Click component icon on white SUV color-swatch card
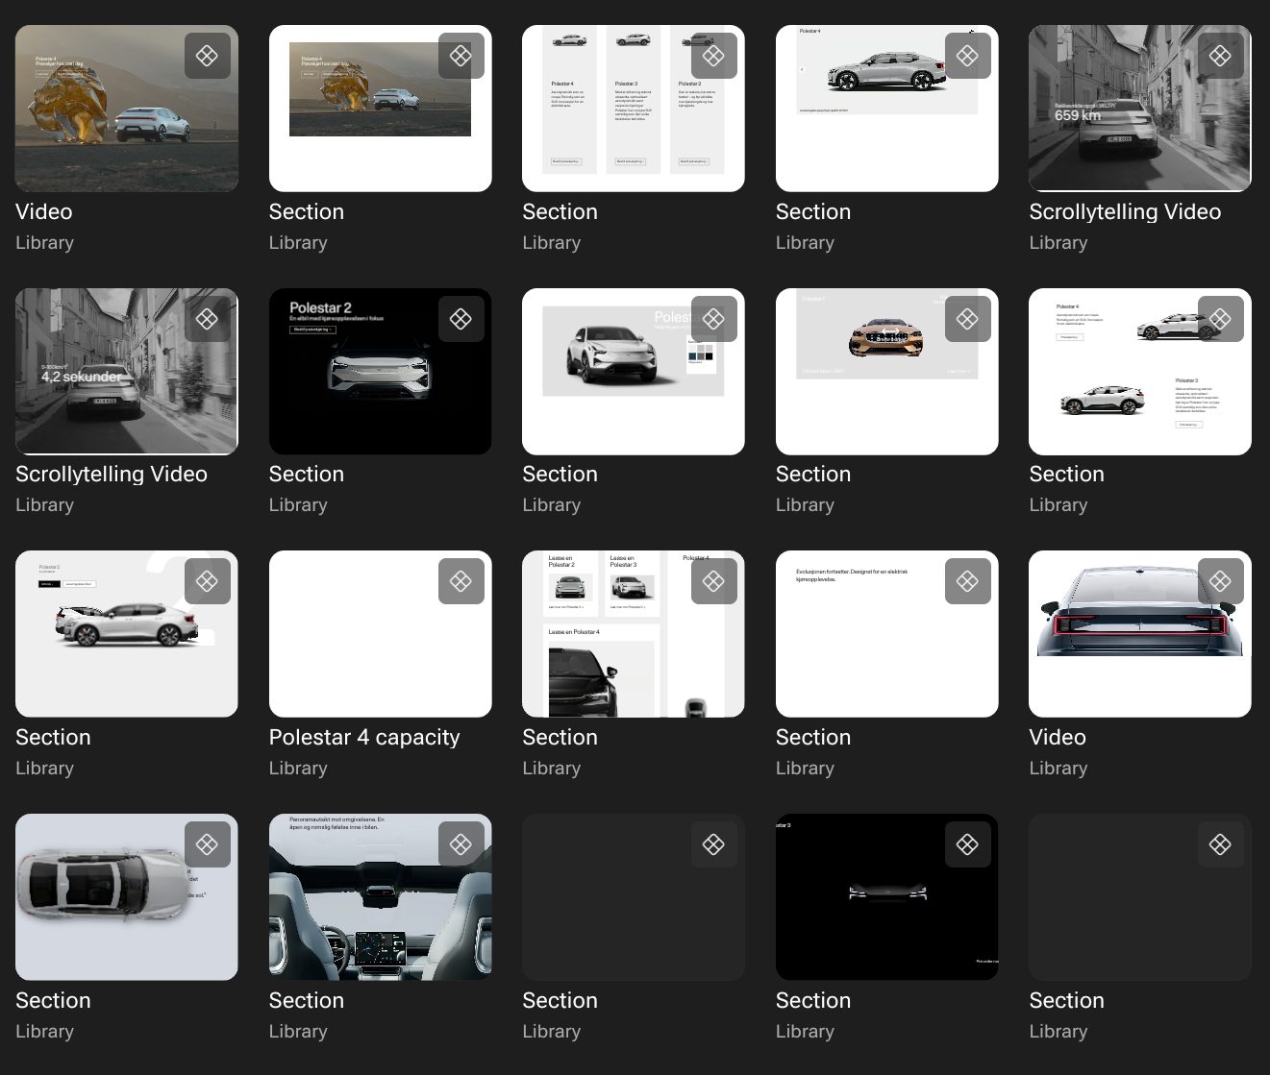Screen dimensions: 1270x1075 coord(714,319)
